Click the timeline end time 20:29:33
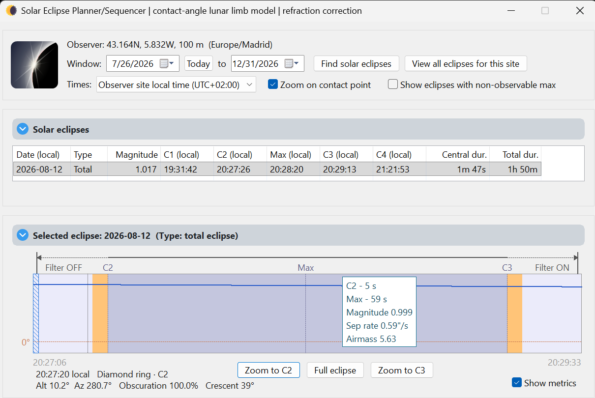The image size is (595, 398). [x=565, y=363]
